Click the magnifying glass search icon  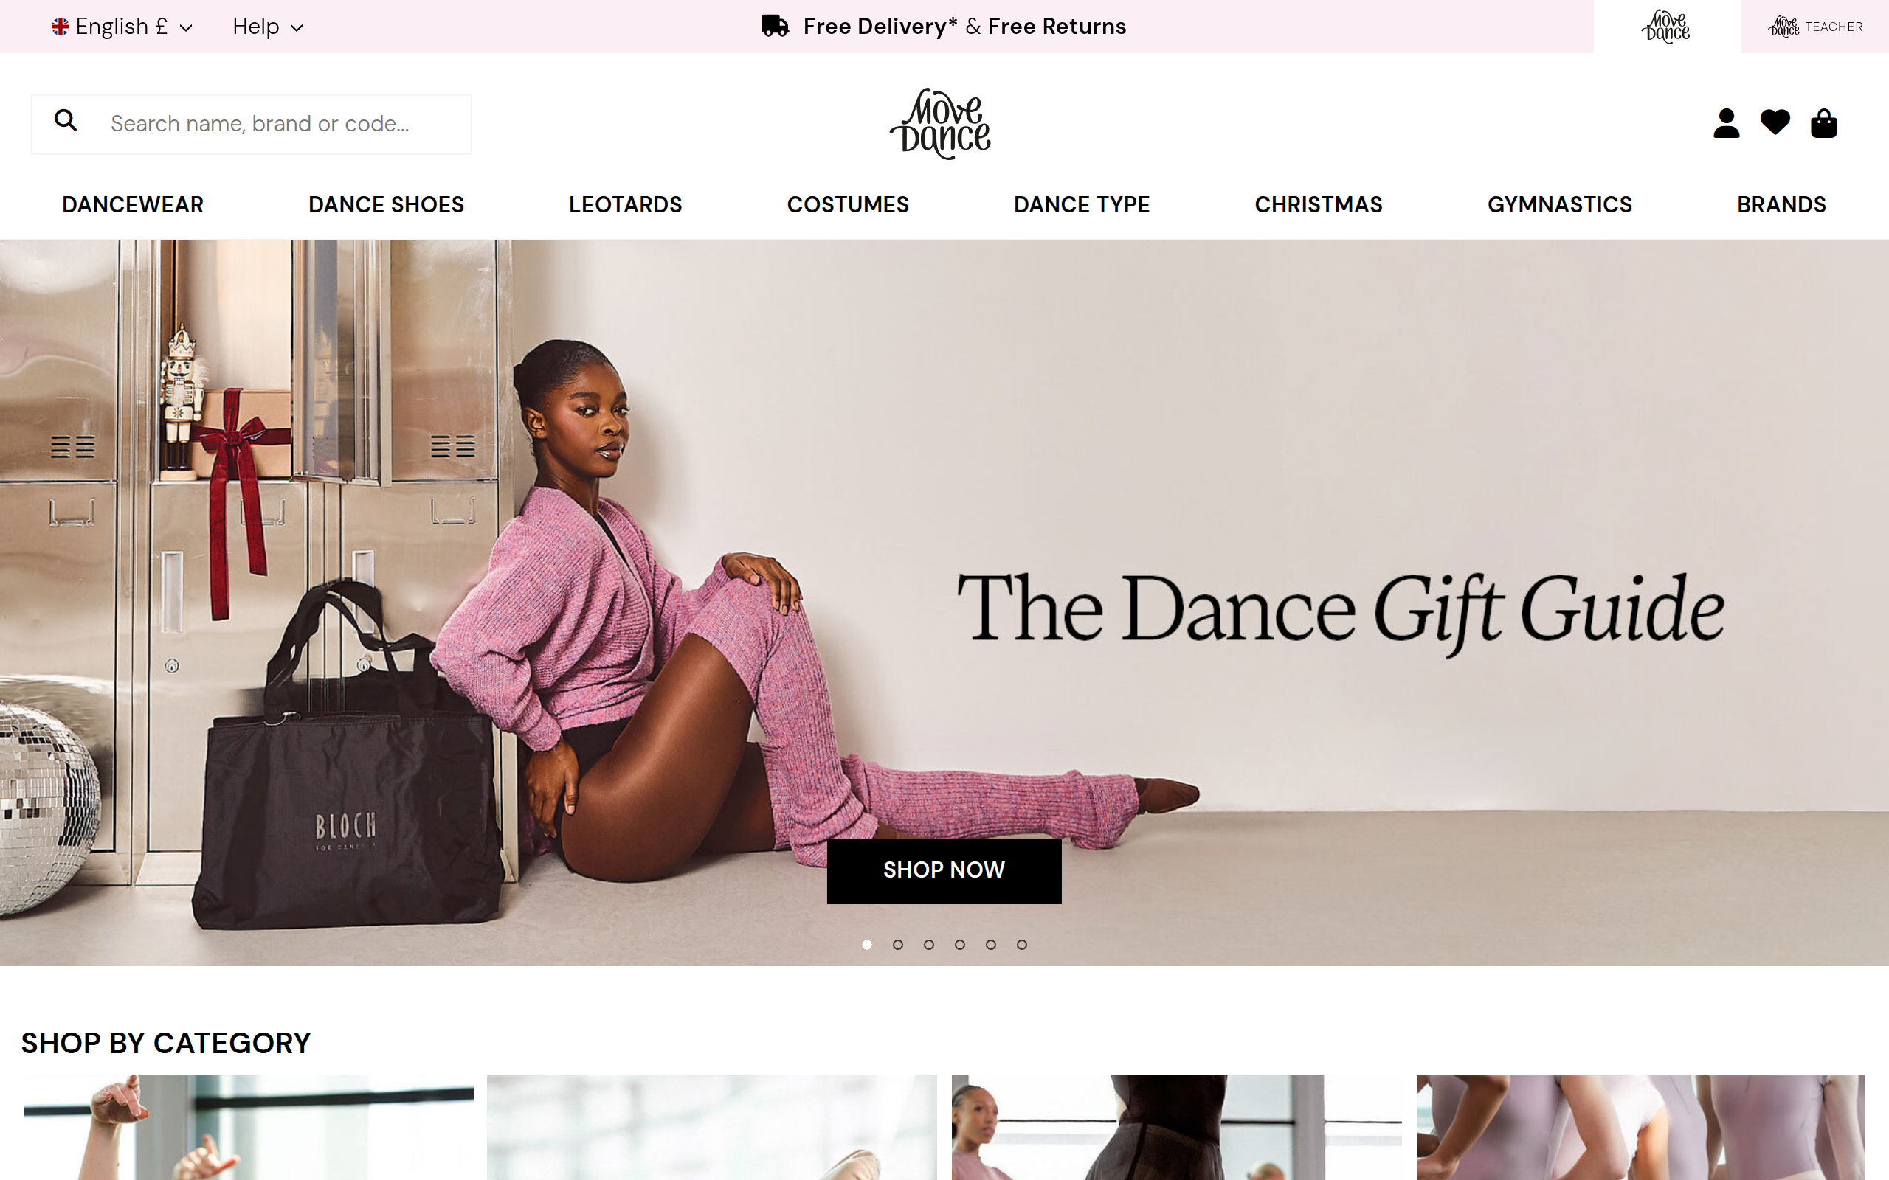pyautogui.click(x=66, y=120)
